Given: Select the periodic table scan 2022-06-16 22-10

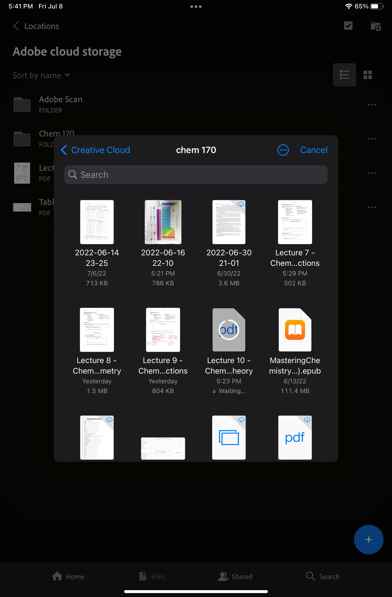Looking at the screenshot, I should tap(163, 222).
